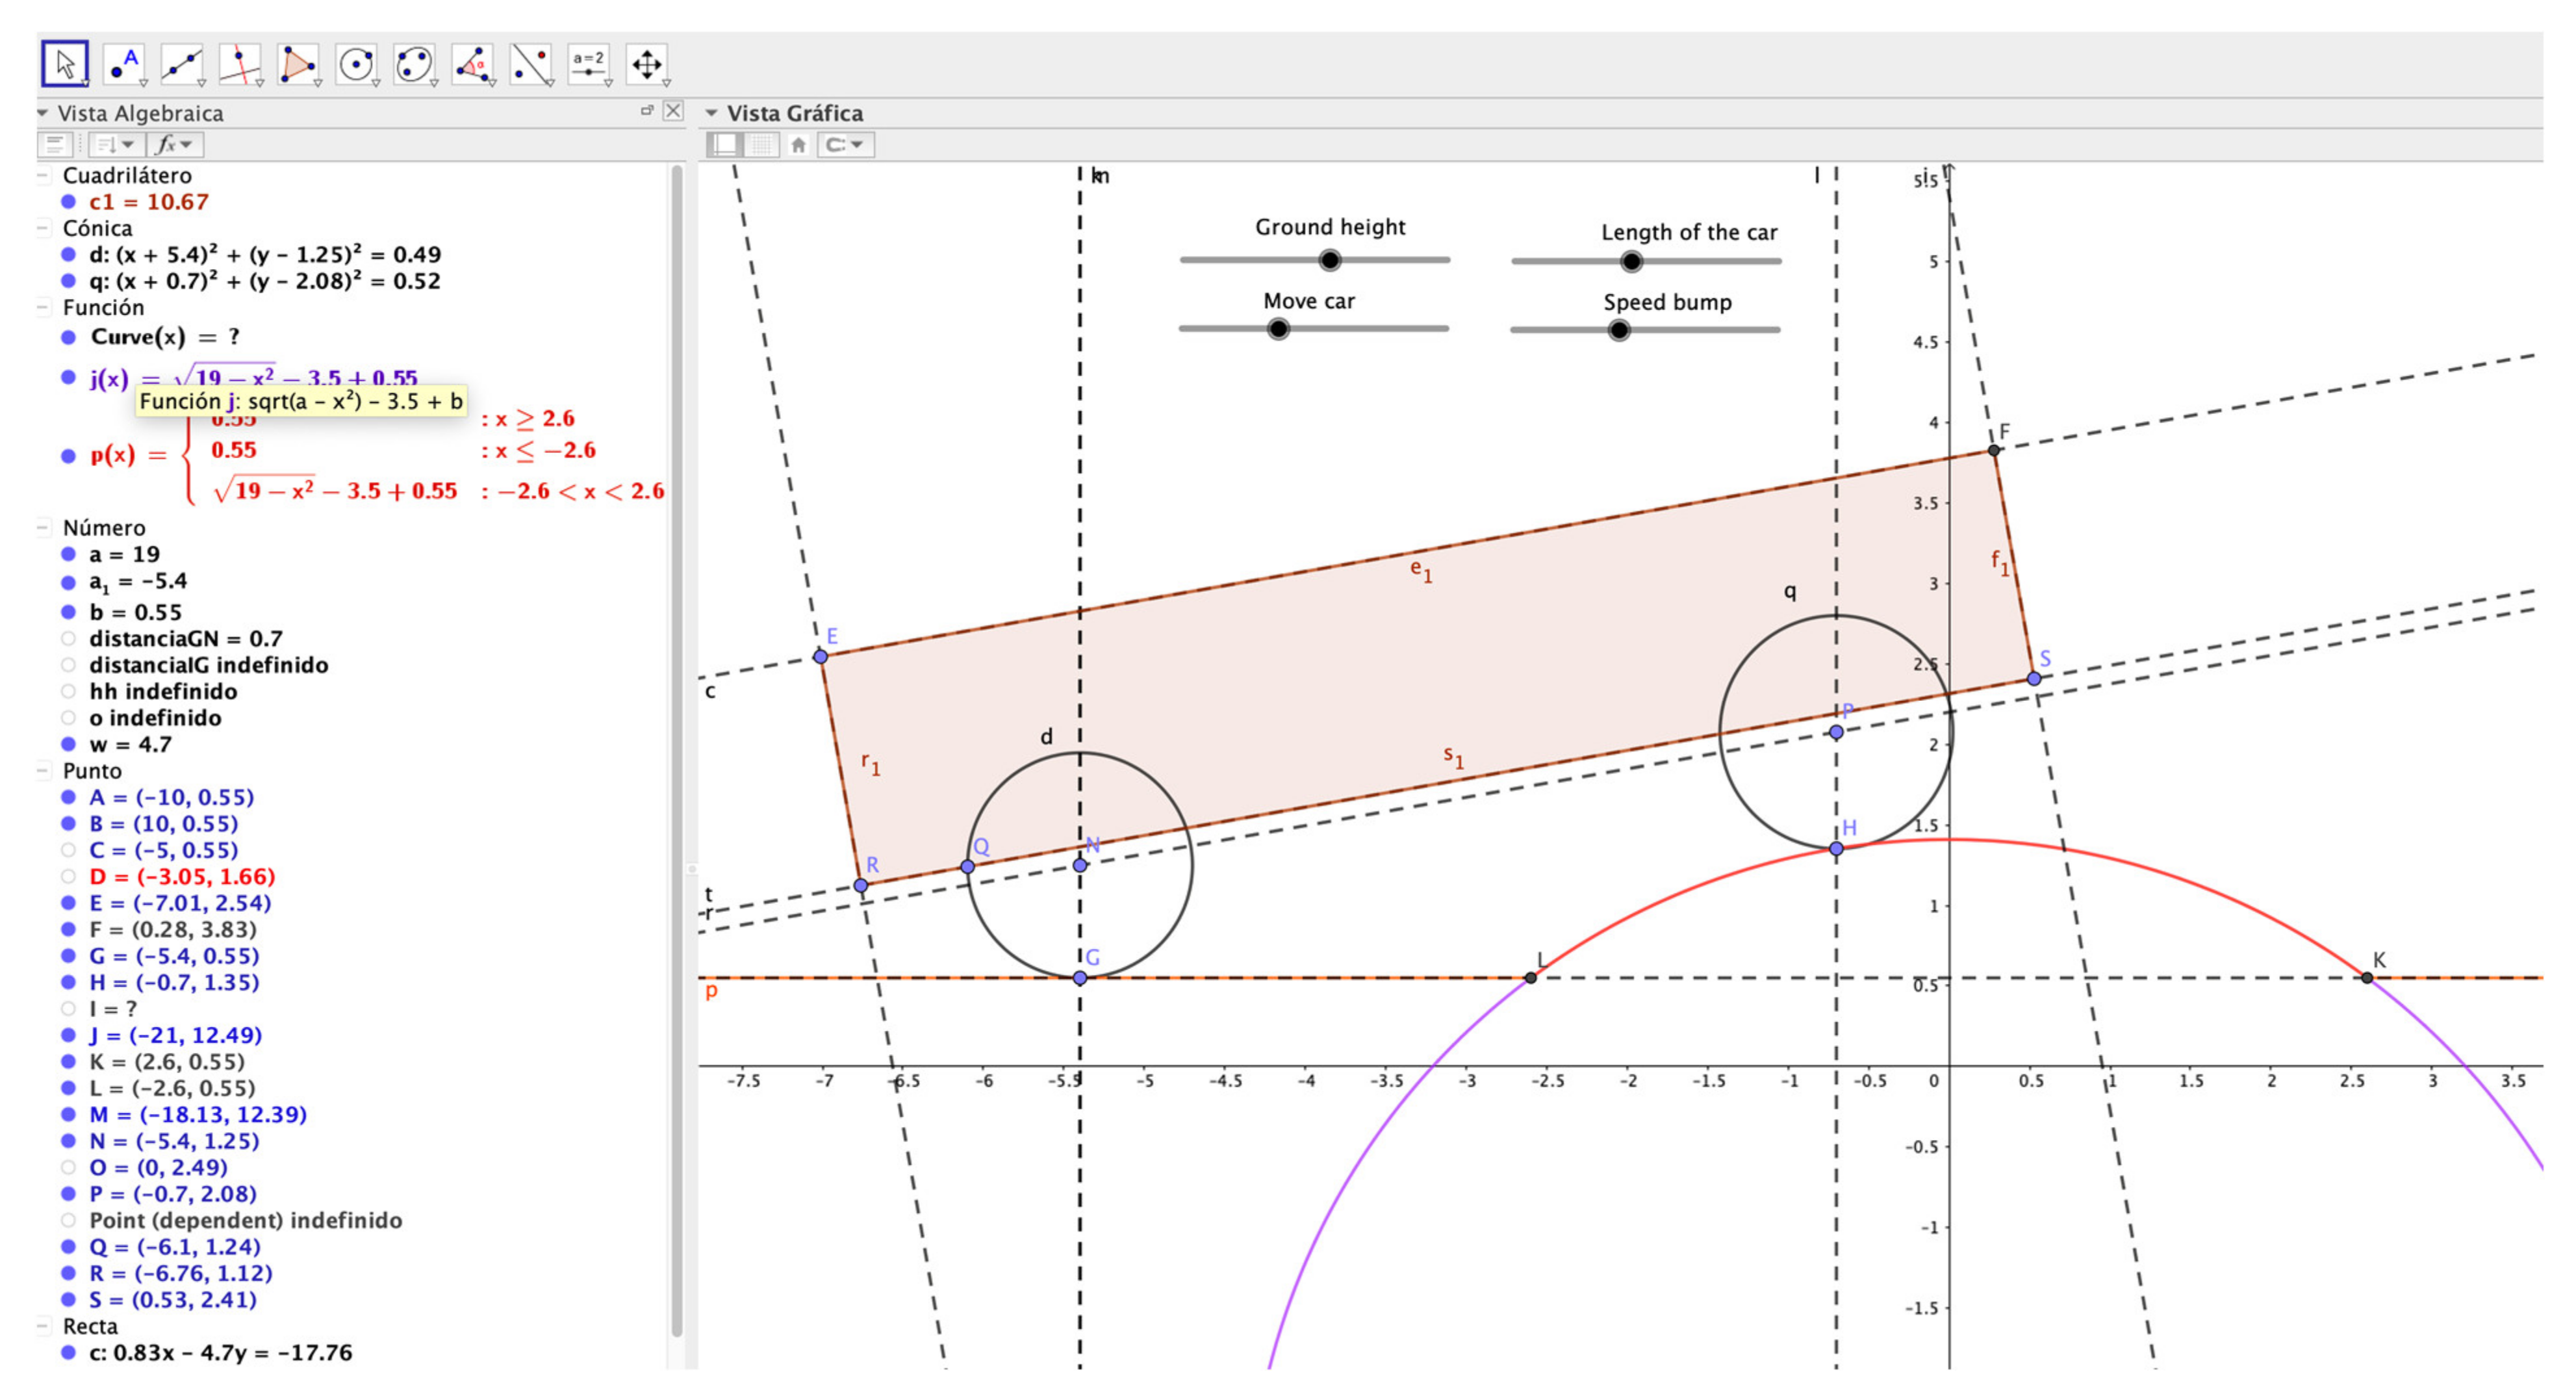Click the Length of the car slider knob
The width and height of the screenshot is (2576, 1398).
pos(1631,262)
